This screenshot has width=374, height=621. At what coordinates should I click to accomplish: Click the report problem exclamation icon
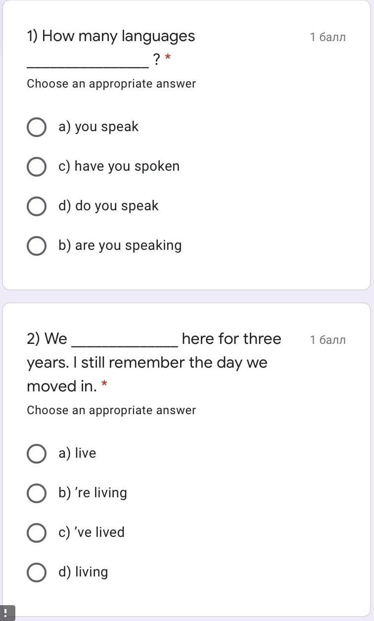[x=7, y=613]
